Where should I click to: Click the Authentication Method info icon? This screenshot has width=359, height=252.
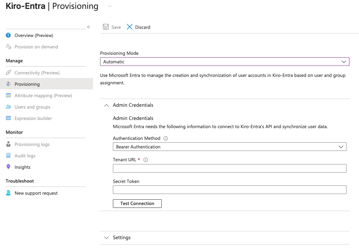[166, 138]
